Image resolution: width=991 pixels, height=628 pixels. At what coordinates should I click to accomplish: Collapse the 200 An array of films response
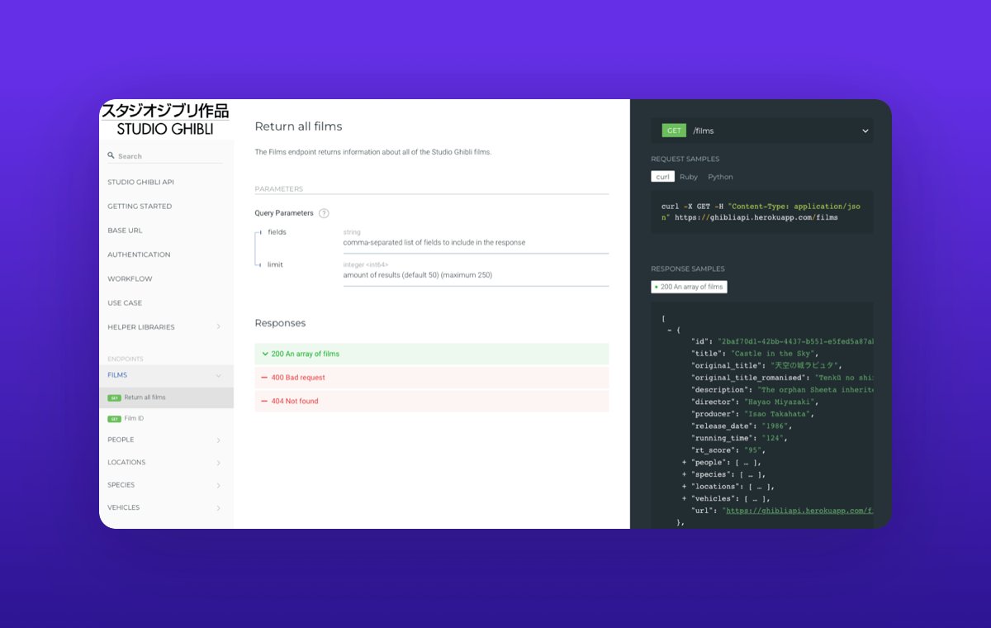(431, 354)
